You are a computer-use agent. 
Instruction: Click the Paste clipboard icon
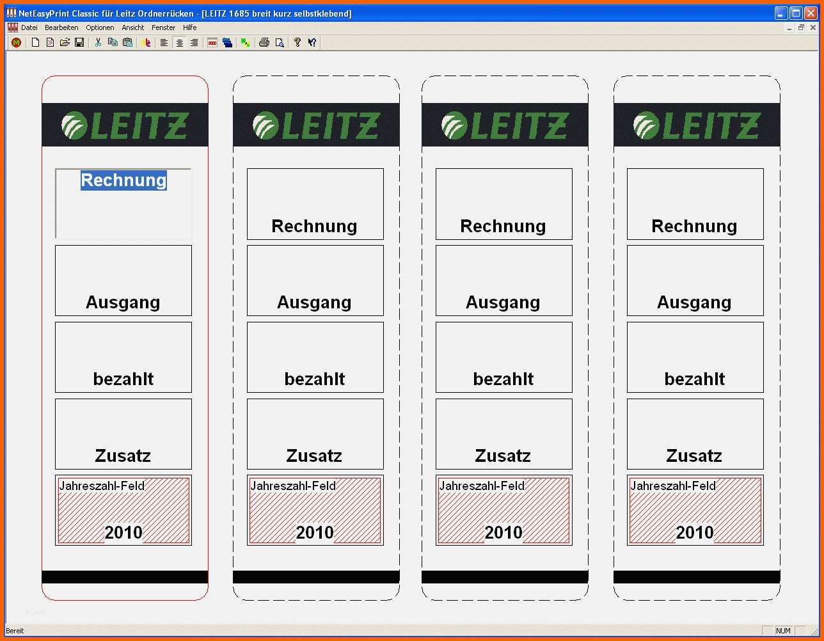pos(127,43)
